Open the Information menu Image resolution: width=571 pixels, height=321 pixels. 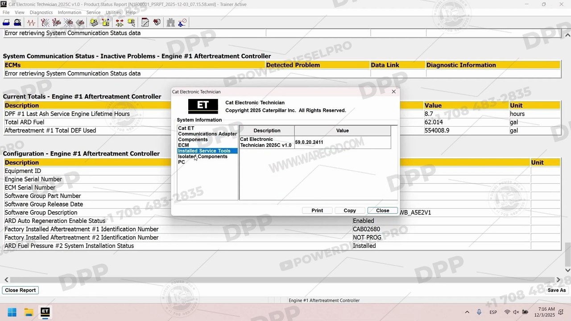click(x=70, y=12)
